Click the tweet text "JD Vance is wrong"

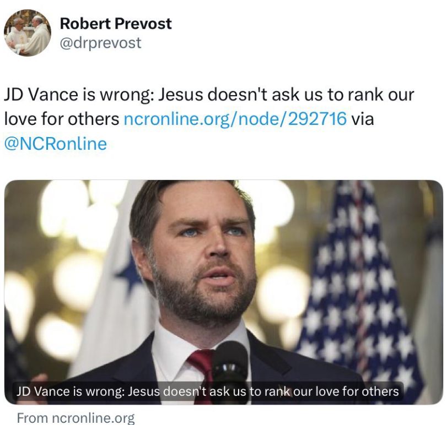[77, 94]
